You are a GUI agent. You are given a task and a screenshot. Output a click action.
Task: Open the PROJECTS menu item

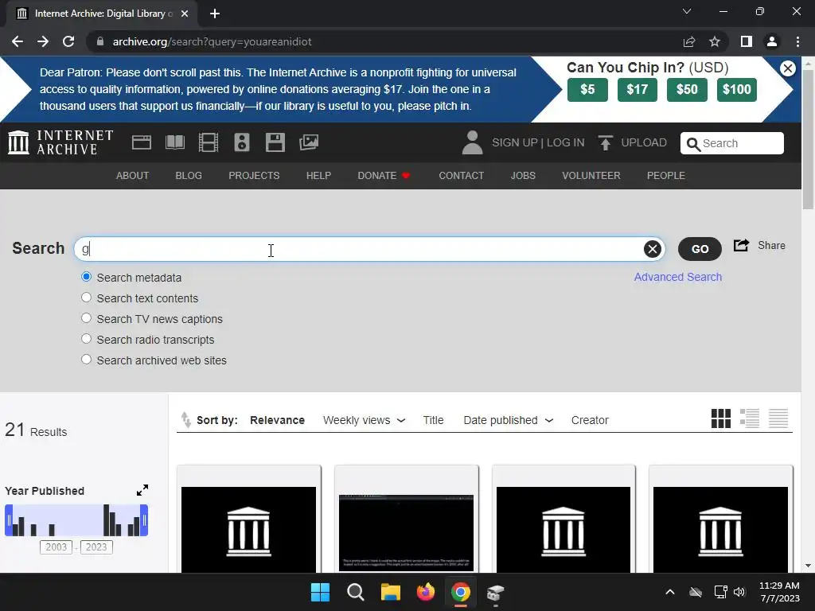pos(254,176)
